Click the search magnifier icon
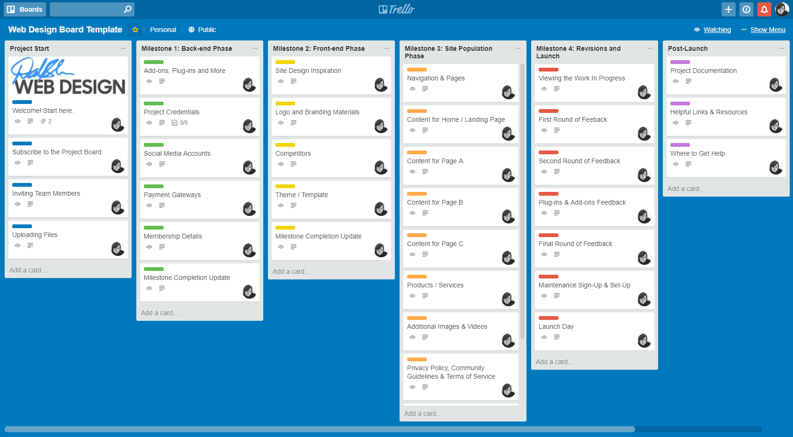This screenshot has width=793, height=437. coord(127,9)
